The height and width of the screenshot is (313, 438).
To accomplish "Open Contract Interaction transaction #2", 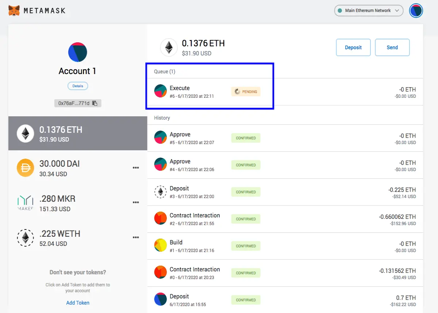I will click(x=285, y=219).
